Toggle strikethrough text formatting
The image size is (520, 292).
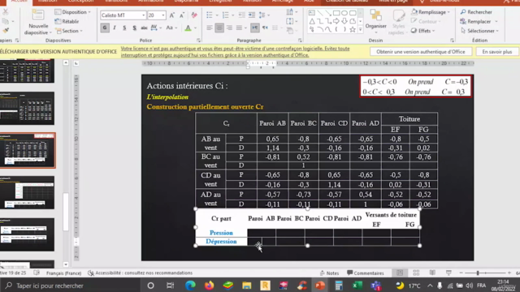tap(144, 28)
